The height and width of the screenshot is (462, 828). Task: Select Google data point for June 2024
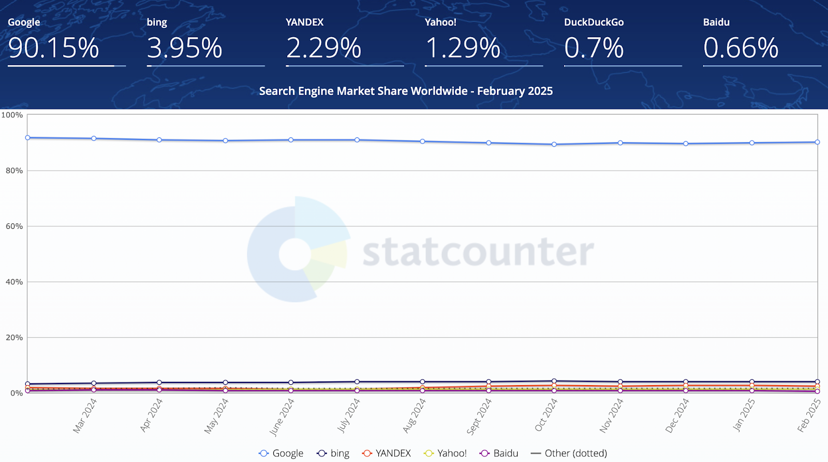tap(291, 140)
